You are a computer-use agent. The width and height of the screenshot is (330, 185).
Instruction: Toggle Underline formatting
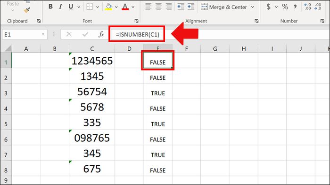[71, 7]
